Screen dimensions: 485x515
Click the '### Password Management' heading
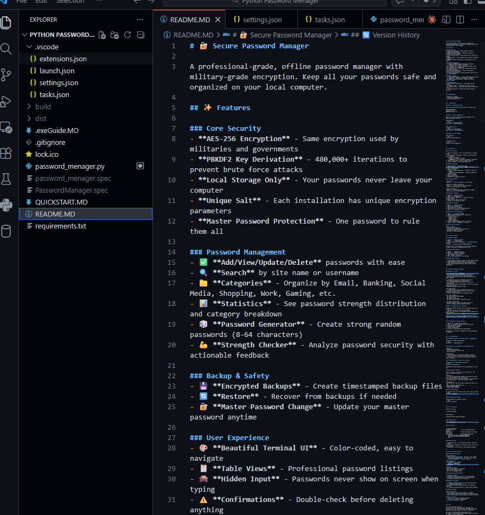[x=238, y=252]
